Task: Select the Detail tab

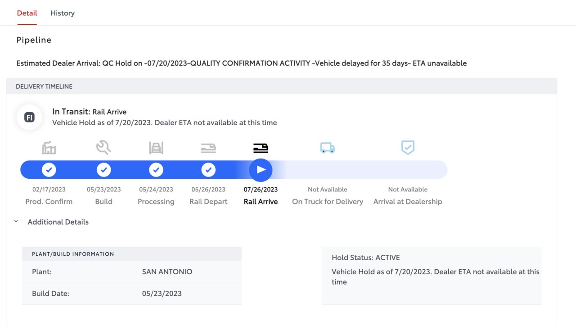Action: (x=27, y=13)
